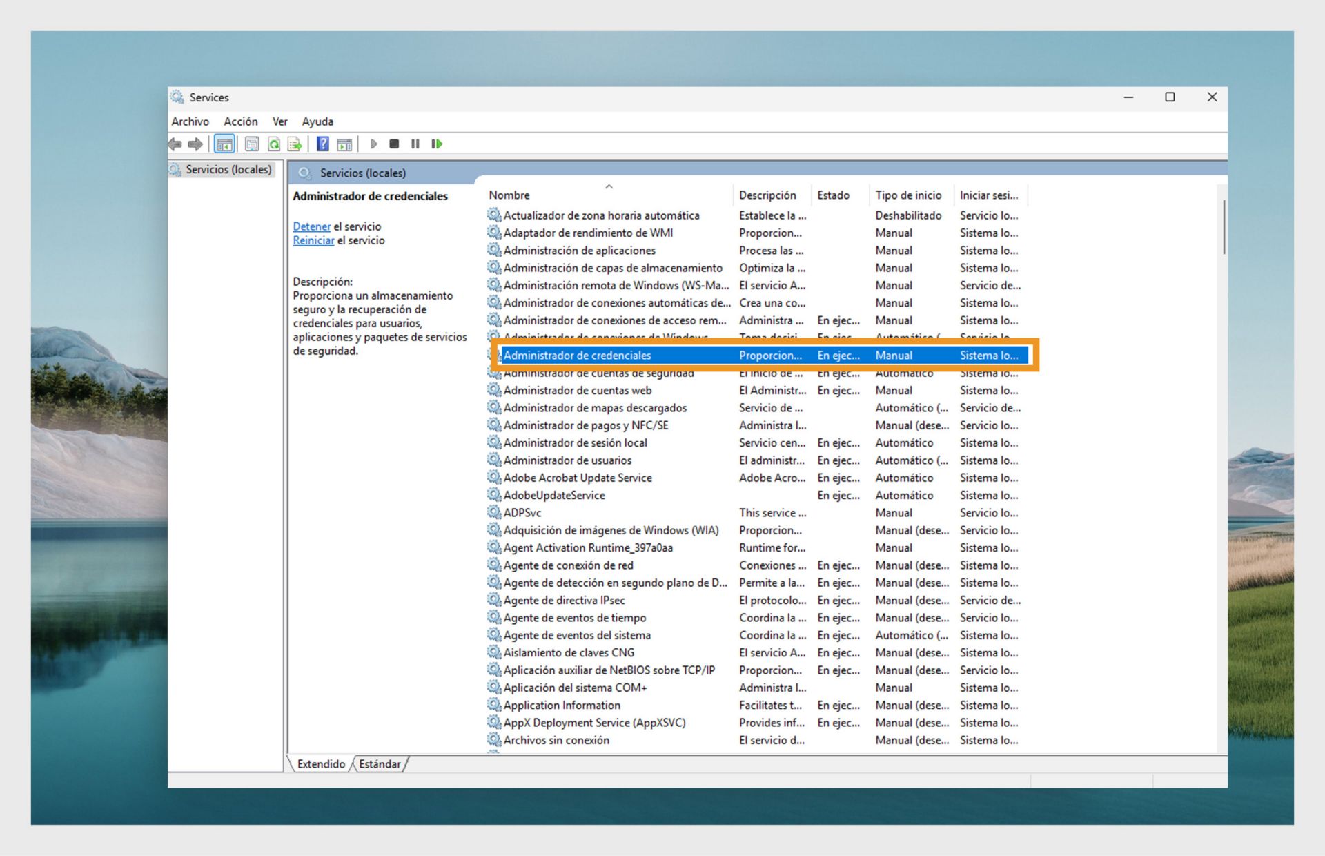Select Administración de aplicaciones service
The width and height of the screenshot is (1325, 856).
click(579, 250)
